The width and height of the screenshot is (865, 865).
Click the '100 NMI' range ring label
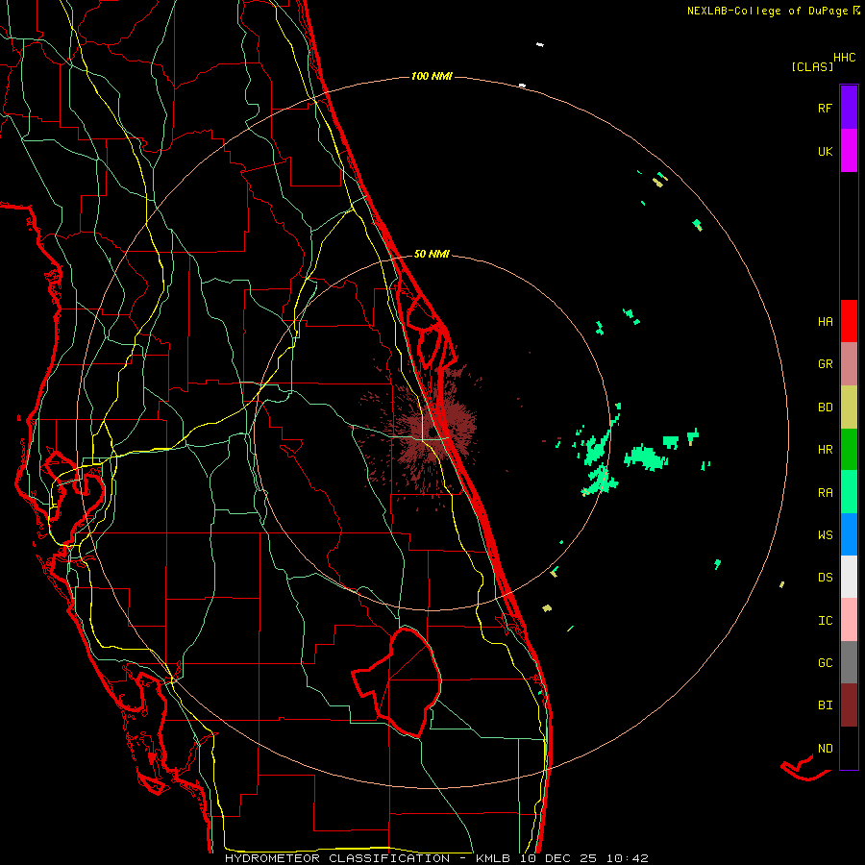pos(432,76)
